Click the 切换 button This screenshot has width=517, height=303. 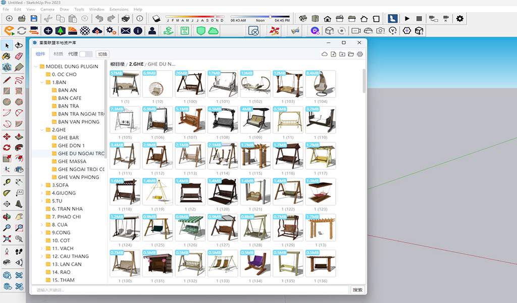click(x=102, y=54)
